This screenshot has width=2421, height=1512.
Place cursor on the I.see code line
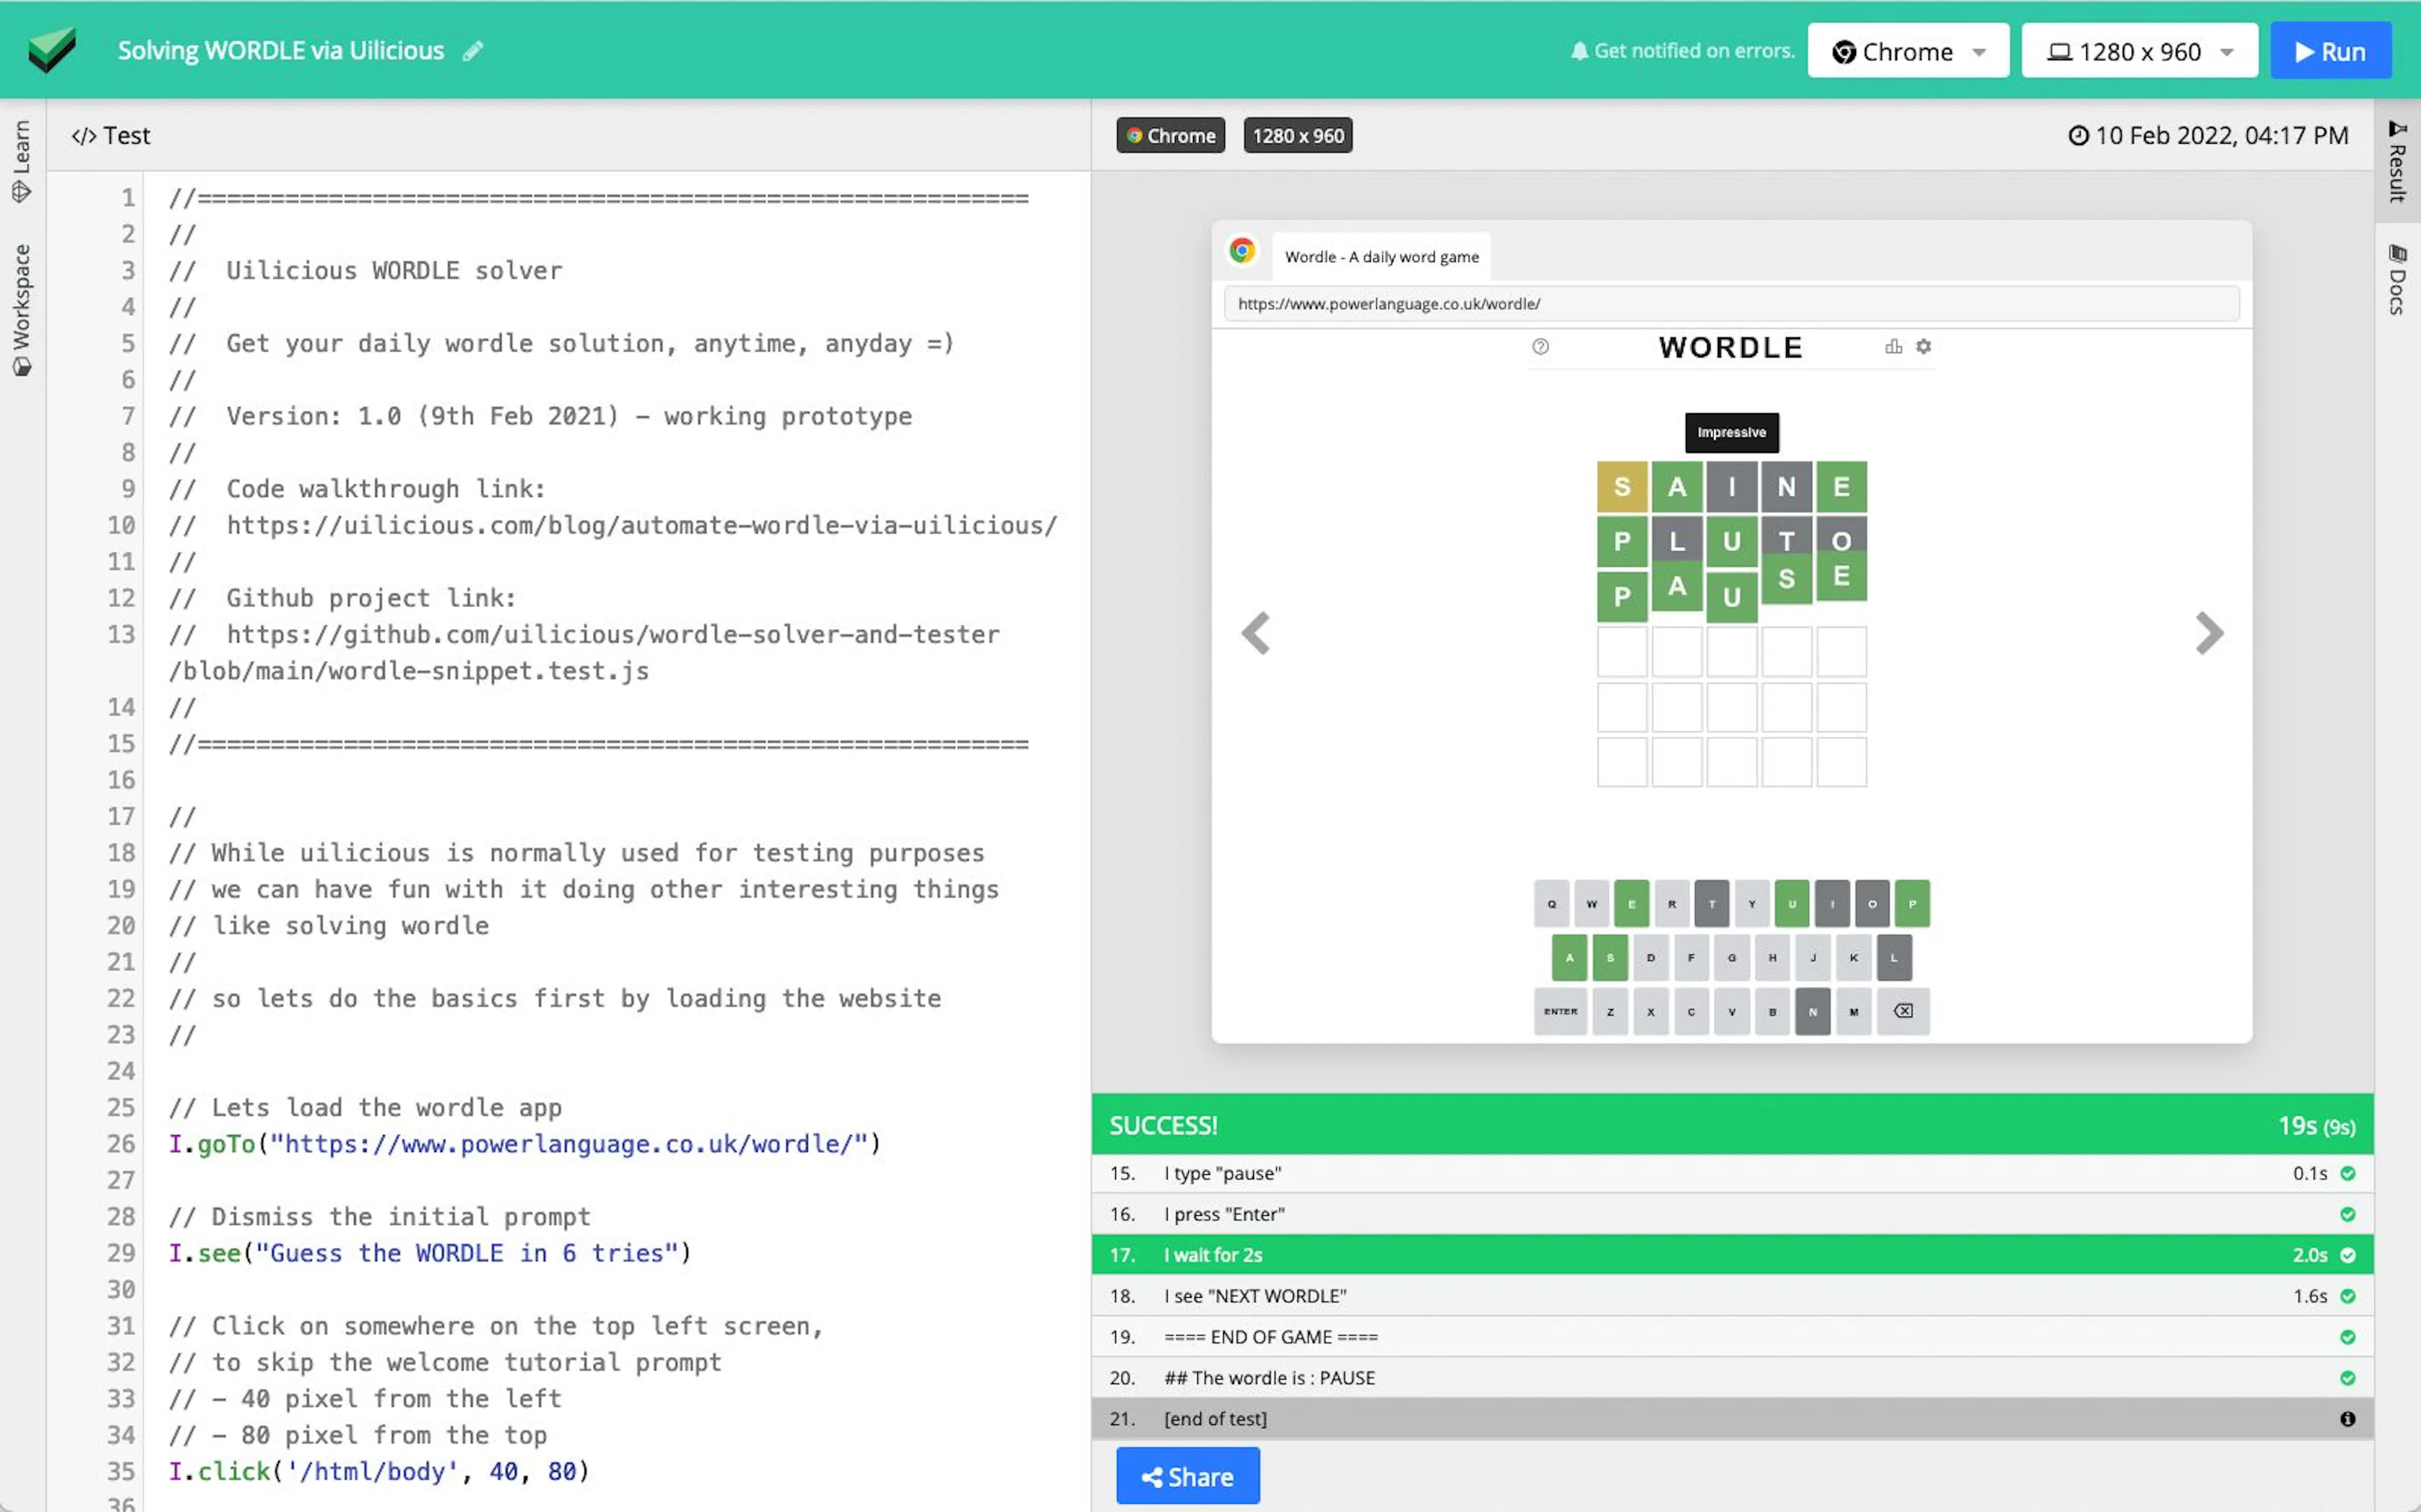(430, 1253)
